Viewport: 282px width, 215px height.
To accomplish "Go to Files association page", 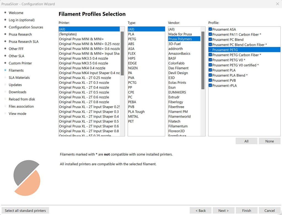I will click(21, 106).
